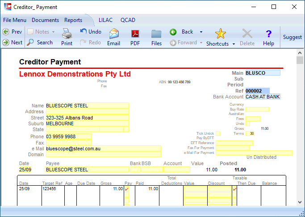The height and width of the screenshot is (217, 305).
Task: Toggle the Tick Untick checkbox
Action: pyautogui.click(x=218, y=133)
